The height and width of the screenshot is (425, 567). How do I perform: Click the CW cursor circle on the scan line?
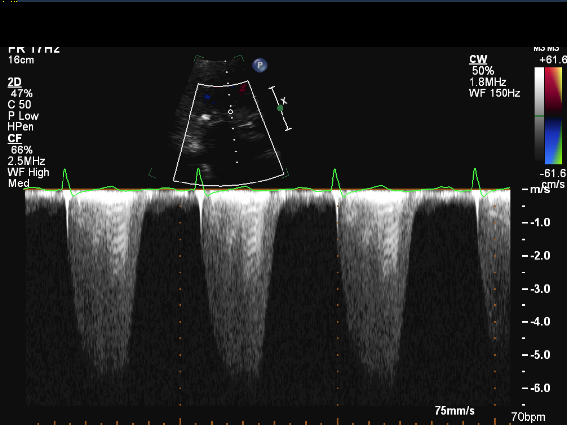click(x=231, y=112)
